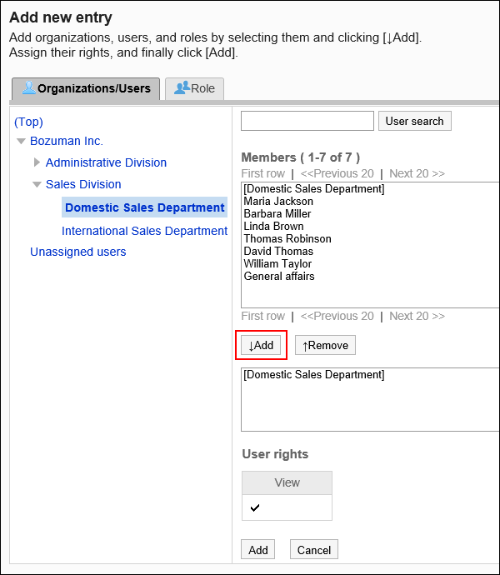This screenshot has height=575, width=500.
Task: Cancel adding the new entry
Action: [314, 550]
